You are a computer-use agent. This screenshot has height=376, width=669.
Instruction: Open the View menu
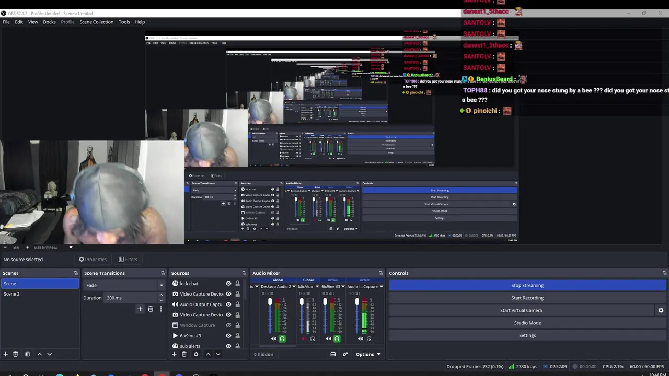33,22
